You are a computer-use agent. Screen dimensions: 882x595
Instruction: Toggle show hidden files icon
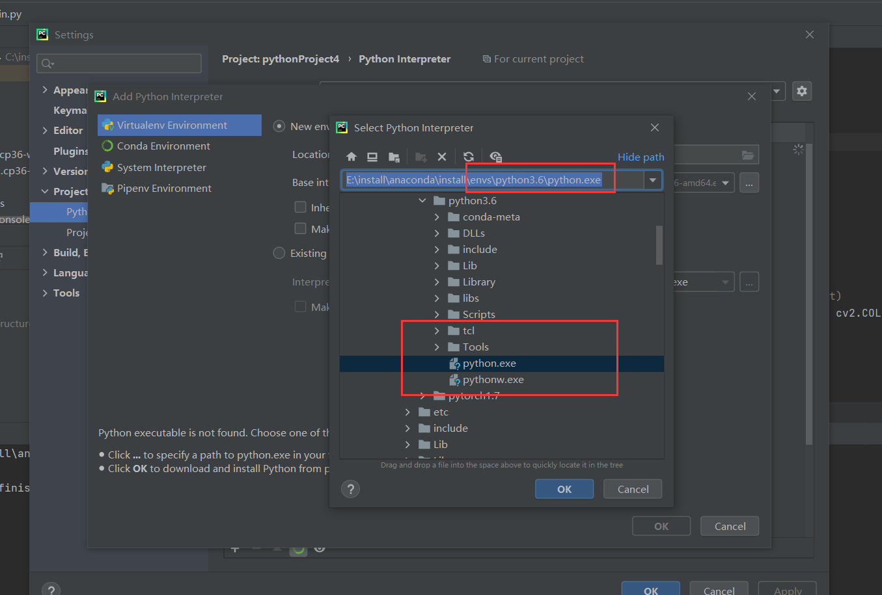pos(495,157)
